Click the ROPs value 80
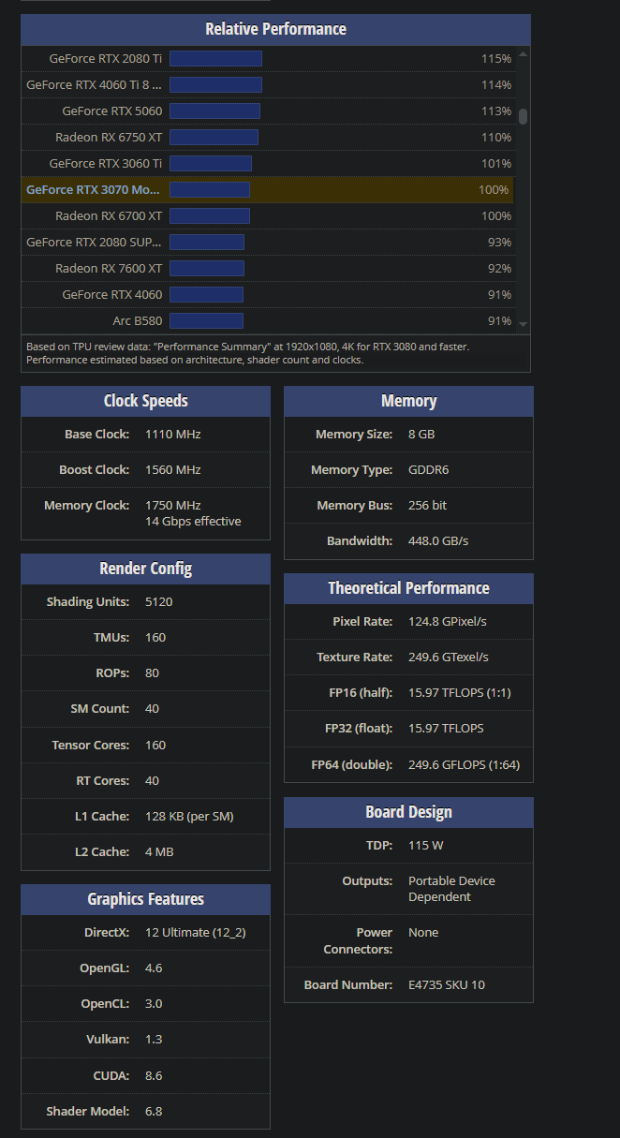 pyautogui.click(x=152, y=672)
